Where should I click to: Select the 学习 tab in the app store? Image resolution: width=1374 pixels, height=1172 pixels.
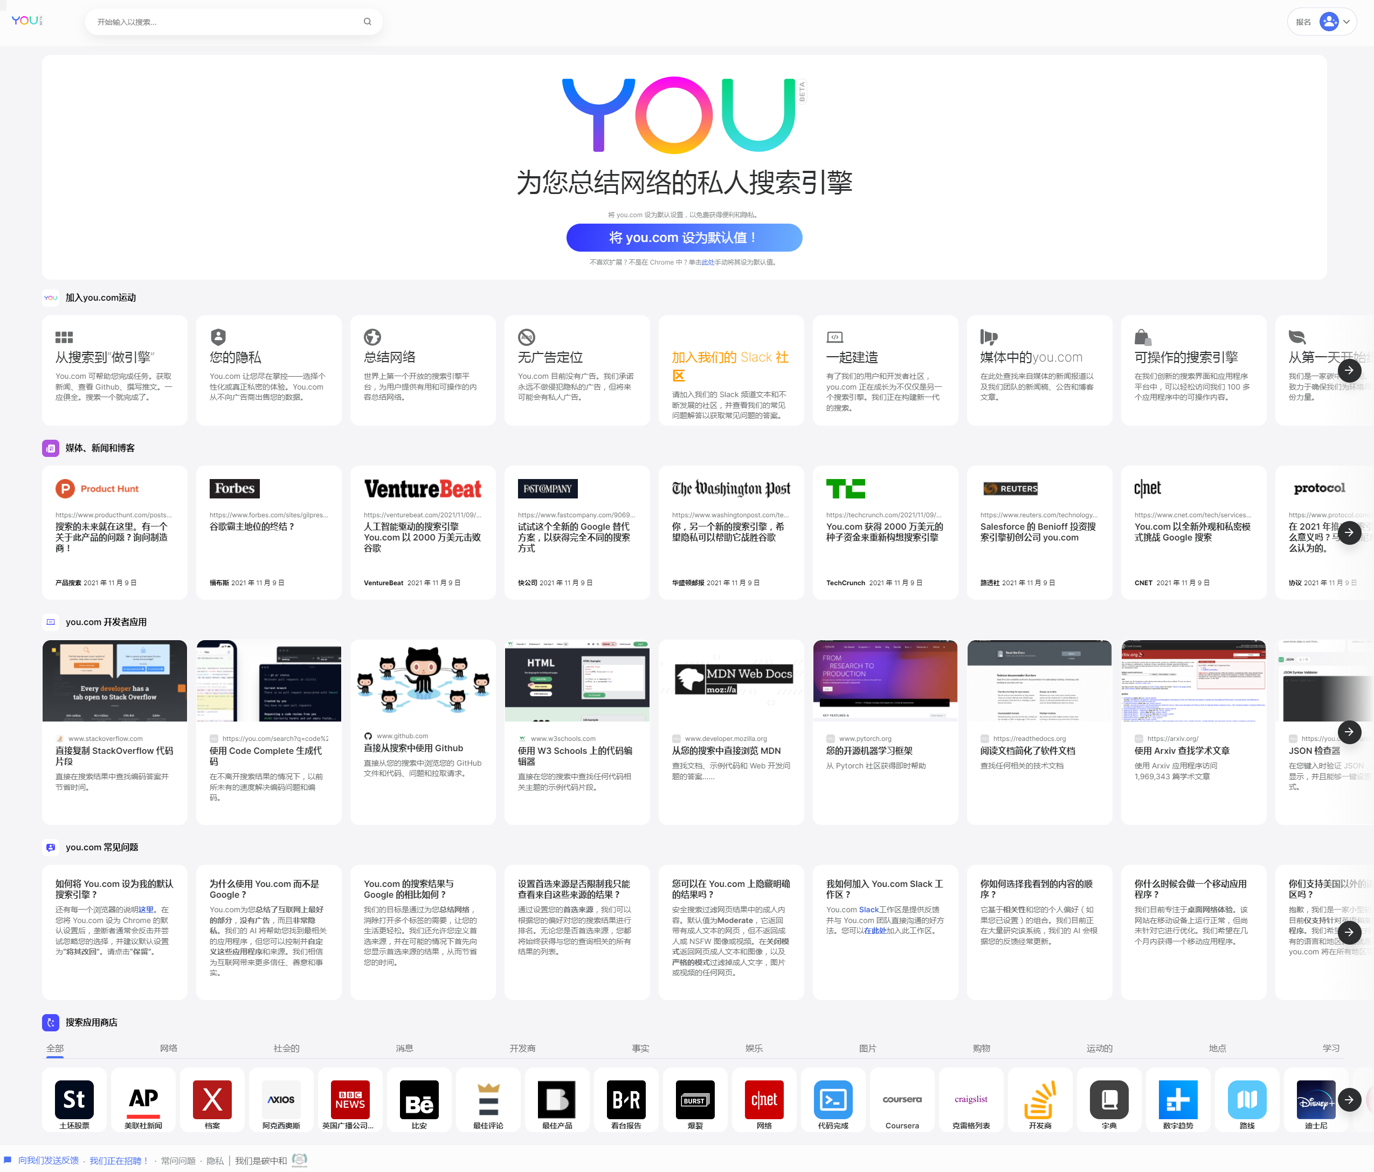pyautogui.click(x=1331, y=1048)
